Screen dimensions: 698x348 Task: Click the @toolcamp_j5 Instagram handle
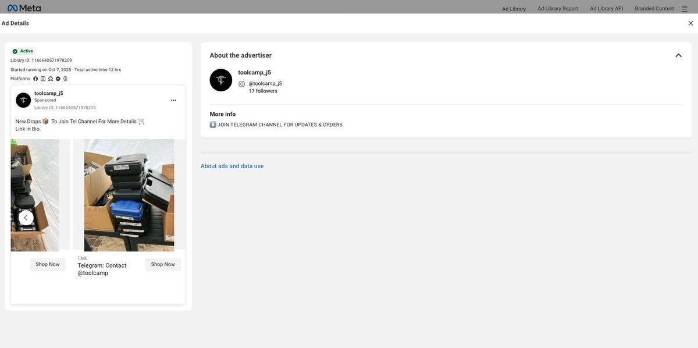pos(265,84)
